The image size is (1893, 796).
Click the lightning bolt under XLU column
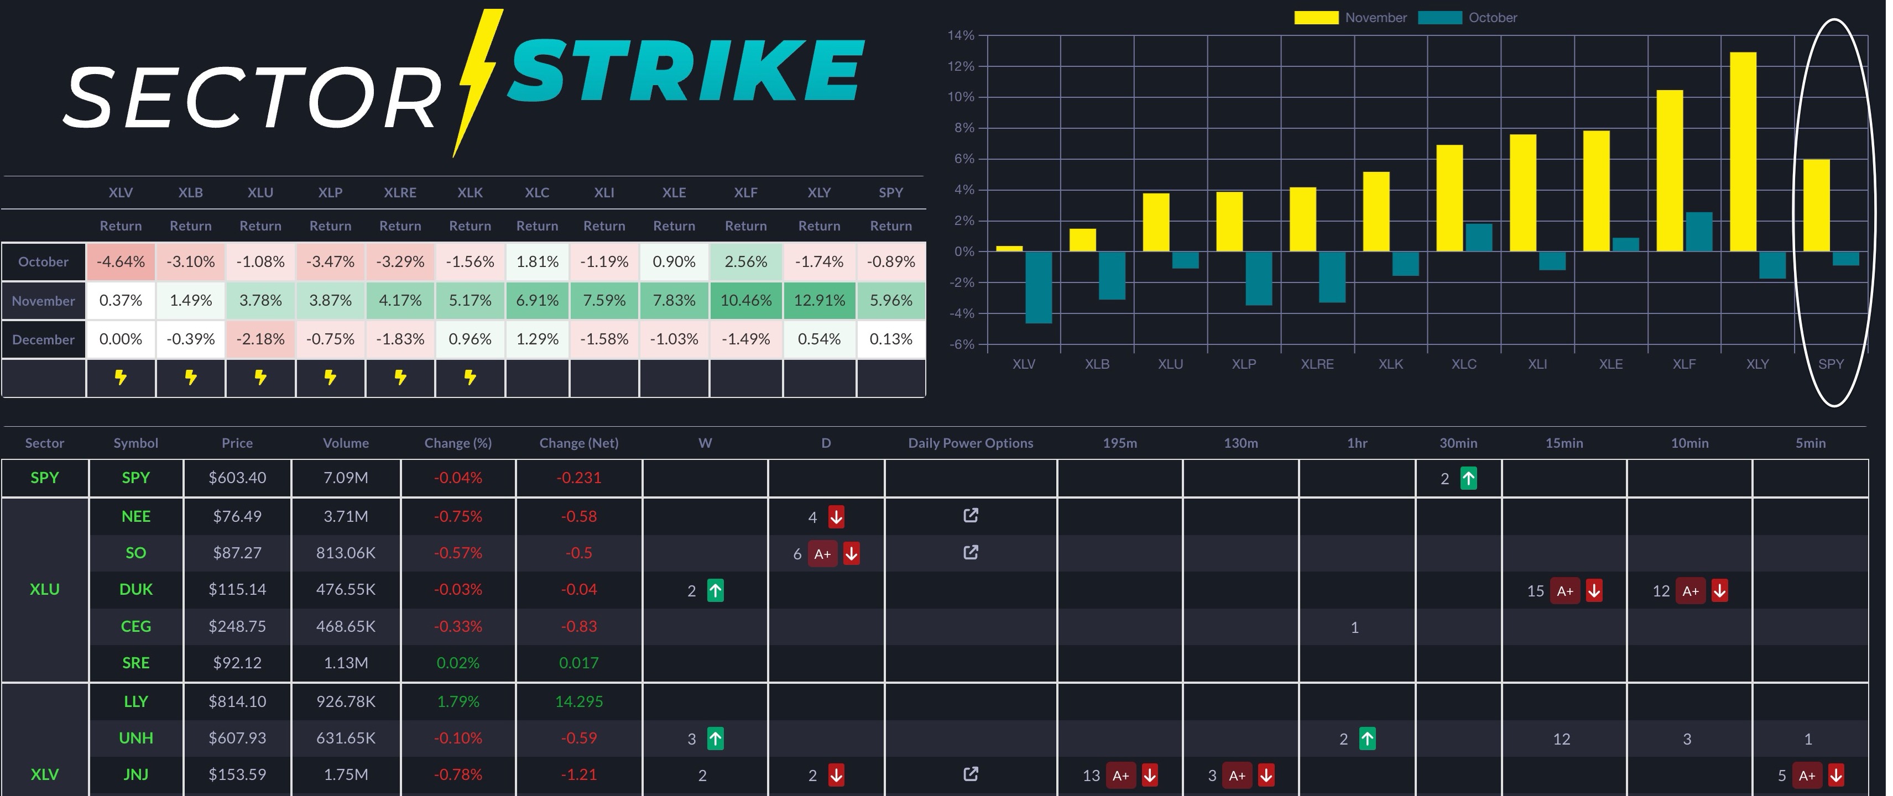260,378
